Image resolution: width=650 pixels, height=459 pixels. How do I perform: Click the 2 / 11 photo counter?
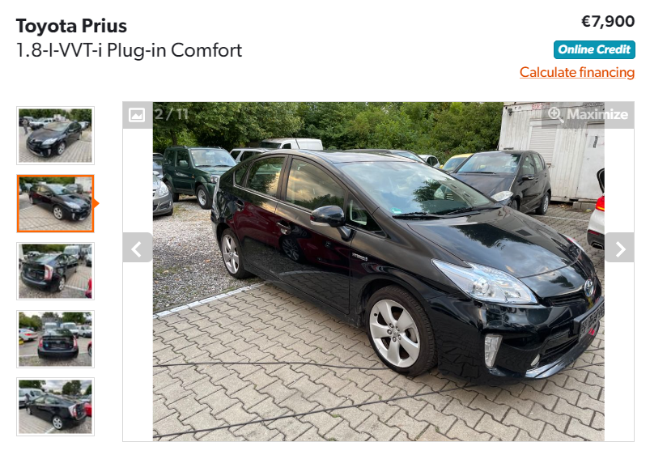pyautogui.click(x=172, y=114)
